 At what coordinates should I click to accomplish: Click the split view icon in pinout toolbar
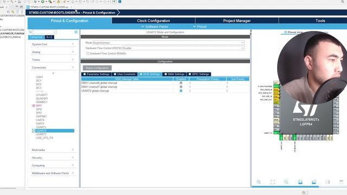click(327, 182)
